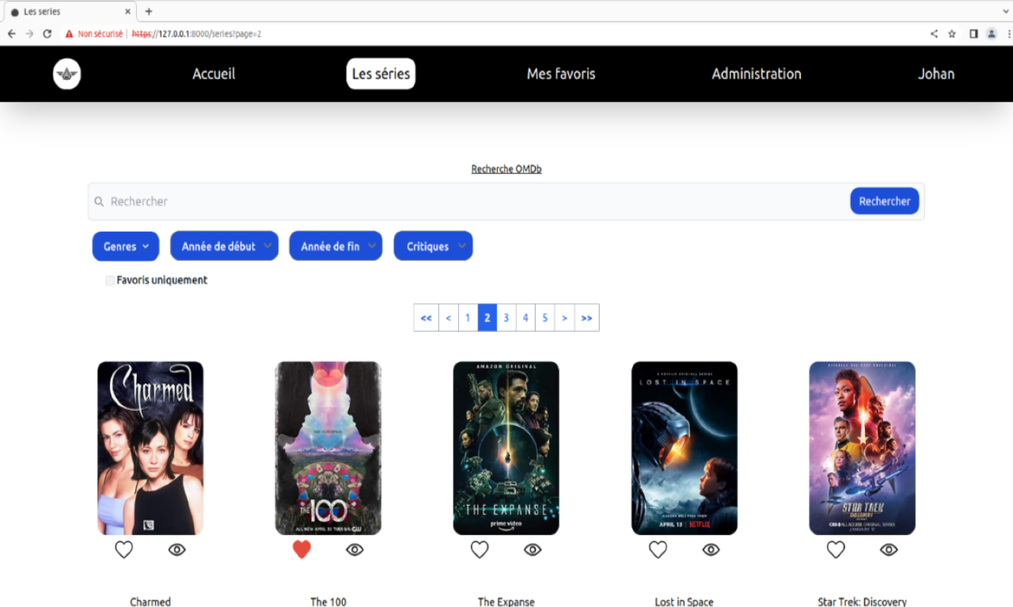Select current page 2 in pagination
Viewport: 1013px width, 607px height.
[x=488, y=318]
